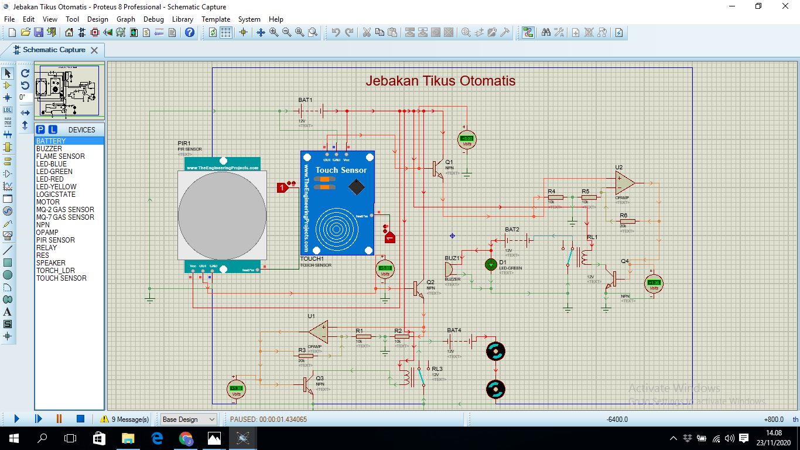Click the Zoom In magnifier
Image resolution: width=800 pixels, height=450 pixels.
274,32
